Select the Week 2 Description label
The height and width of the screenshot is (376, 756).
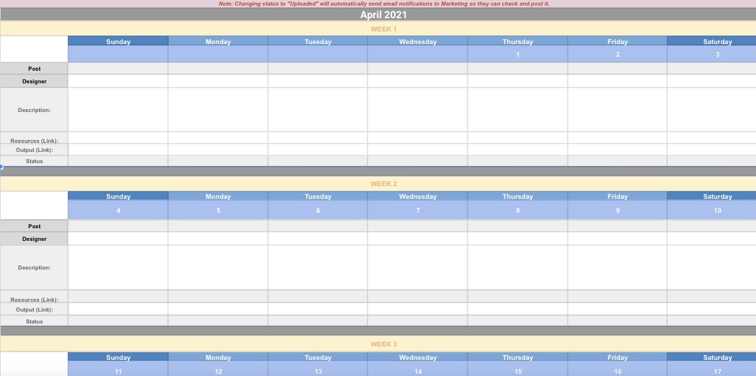point(34,267)
